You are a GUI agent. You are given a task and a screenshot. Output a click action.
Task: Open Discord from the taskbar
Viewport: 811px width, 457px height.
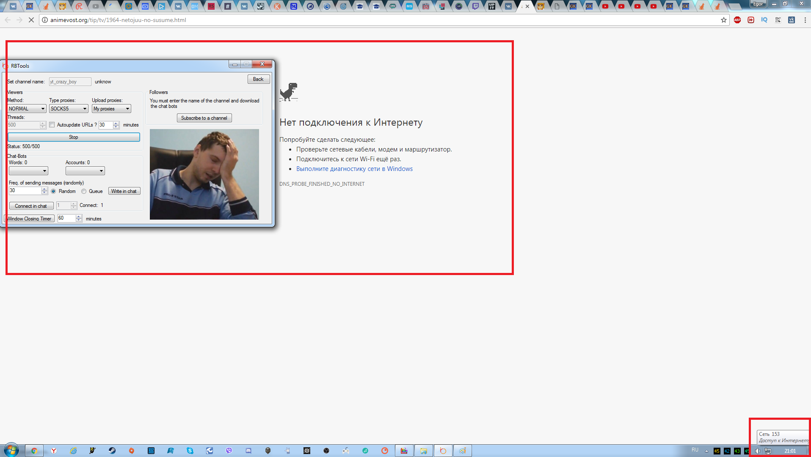tap(248, 451)
